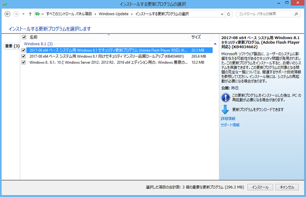This screenshot has width=306, height=197.
Task: Click the blue download arrow icon
Action: (225, 109)
